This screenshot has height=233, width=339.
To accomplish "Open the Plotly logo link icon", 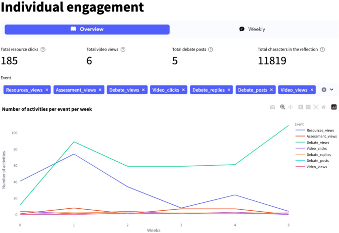I will click(x=334, y=107).
